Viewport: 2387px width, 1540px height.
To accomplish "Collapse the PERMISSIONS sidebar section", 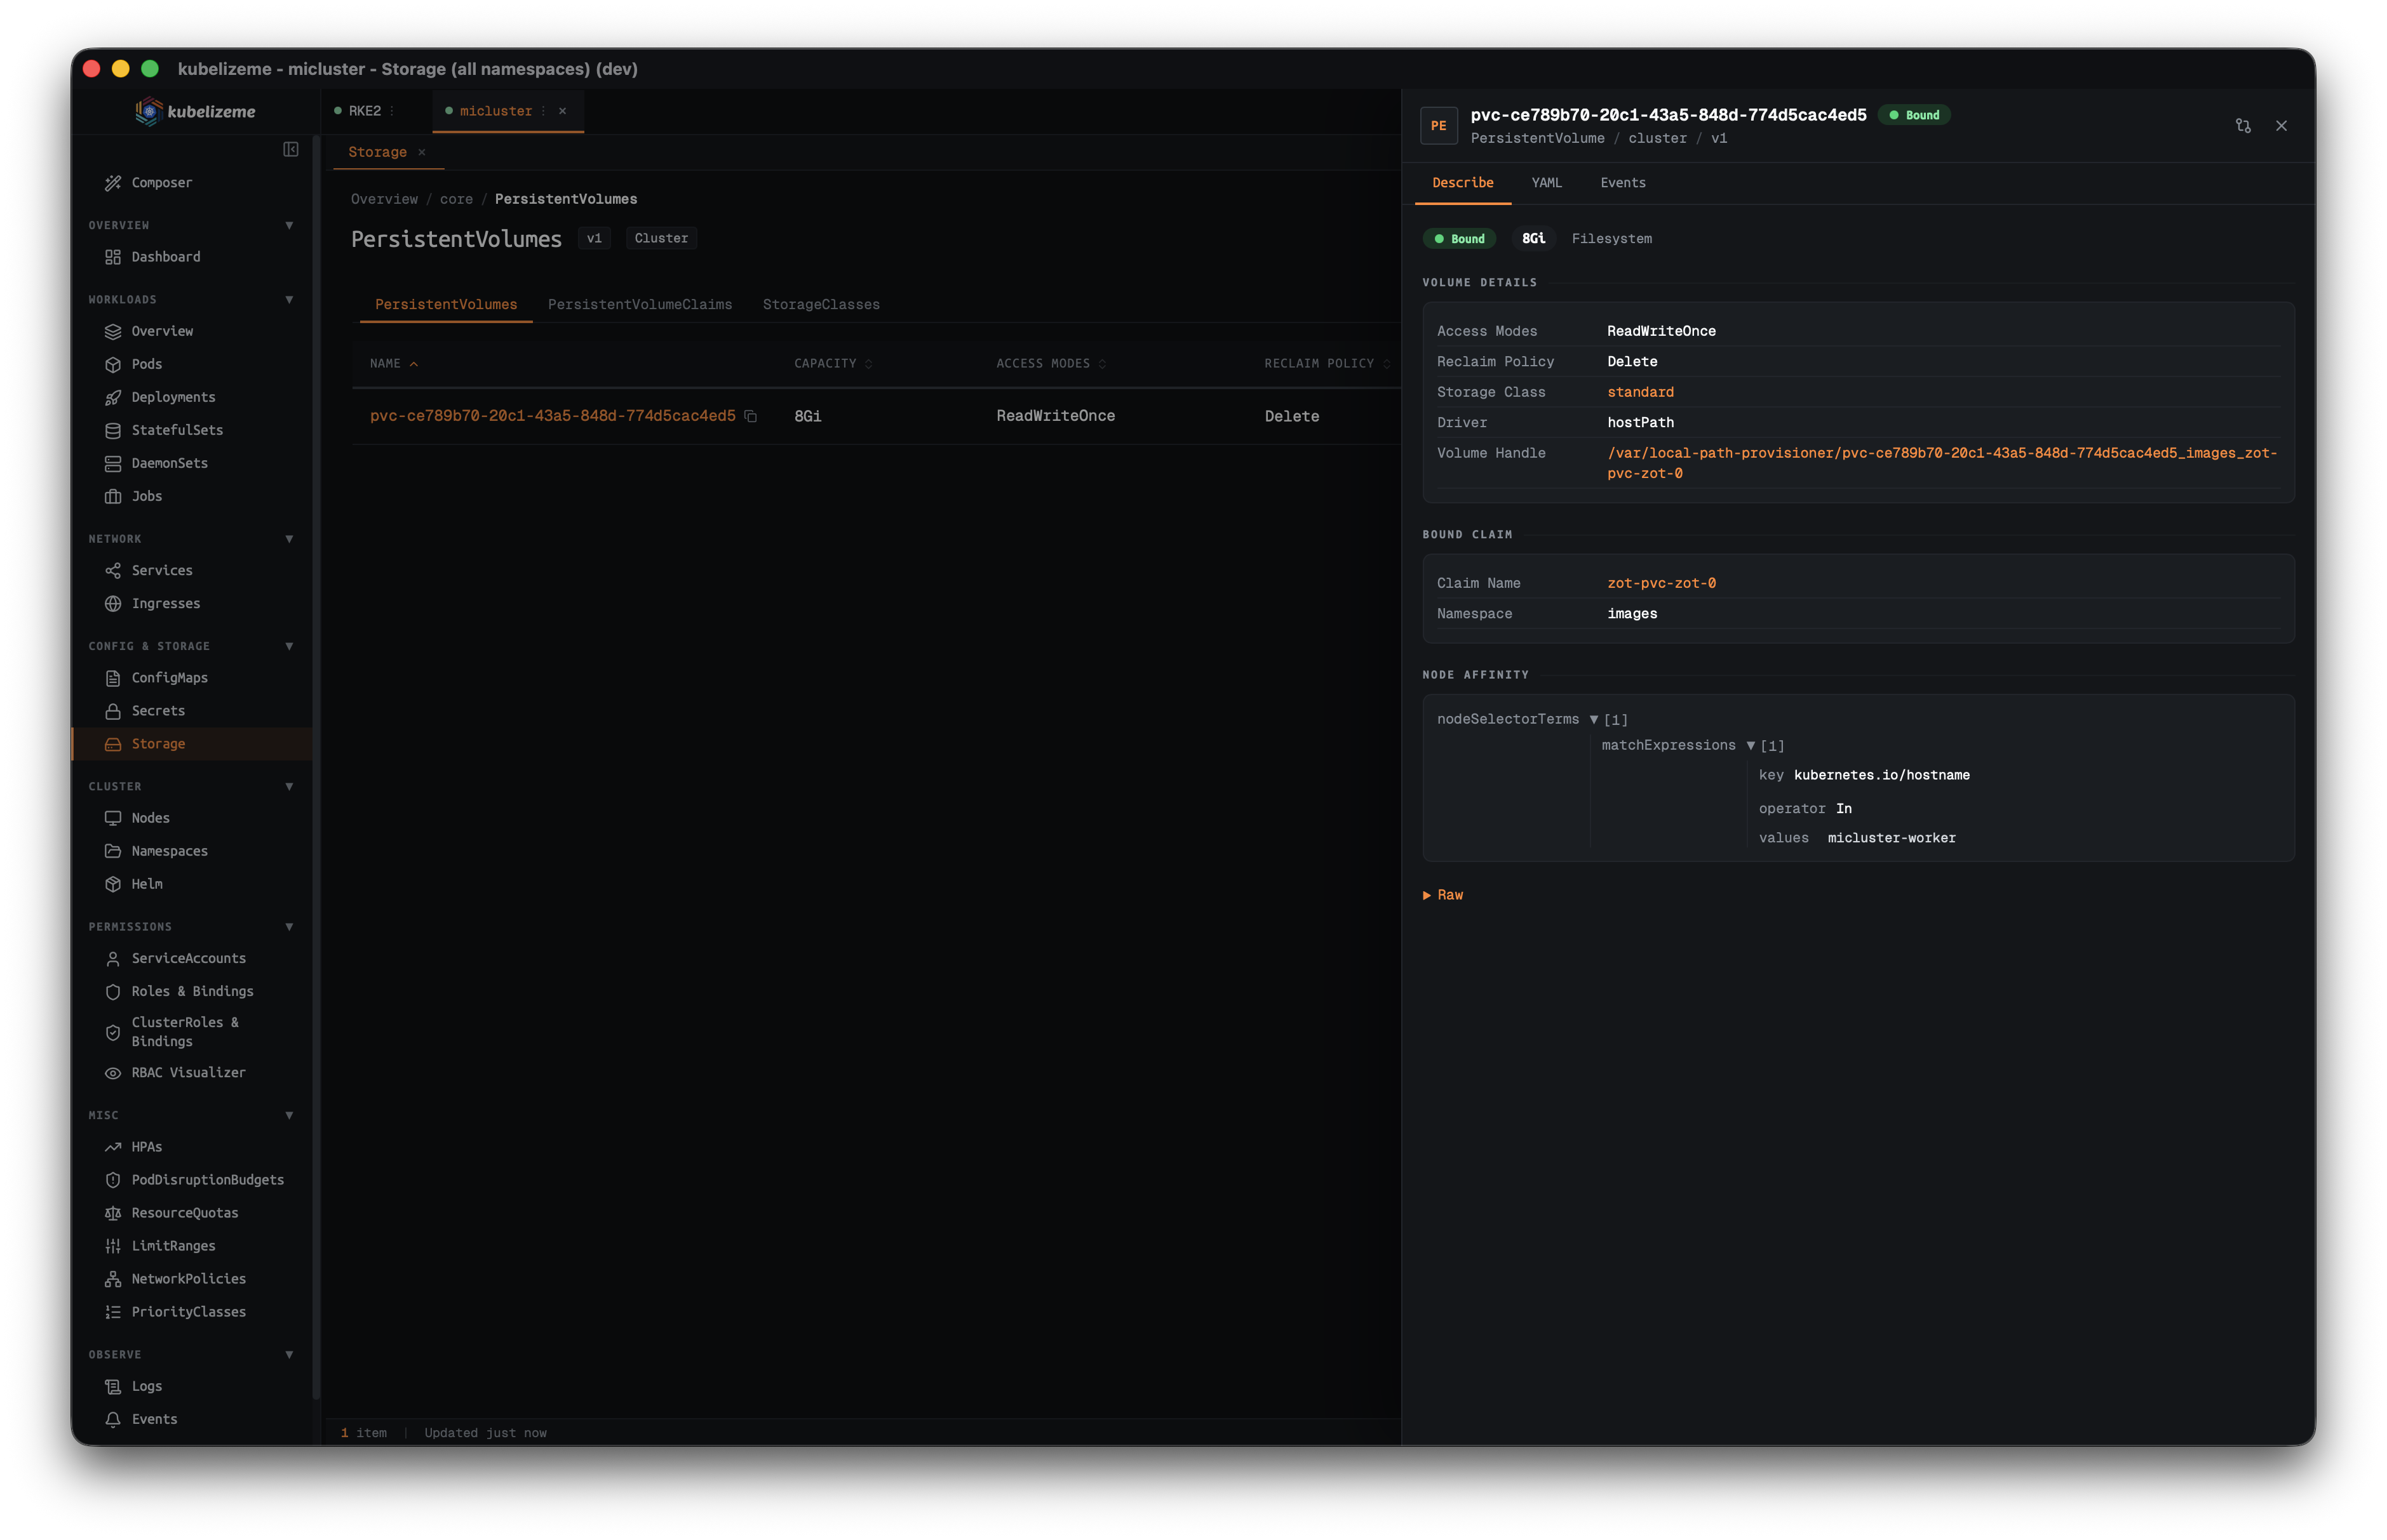I will [289, 926].
